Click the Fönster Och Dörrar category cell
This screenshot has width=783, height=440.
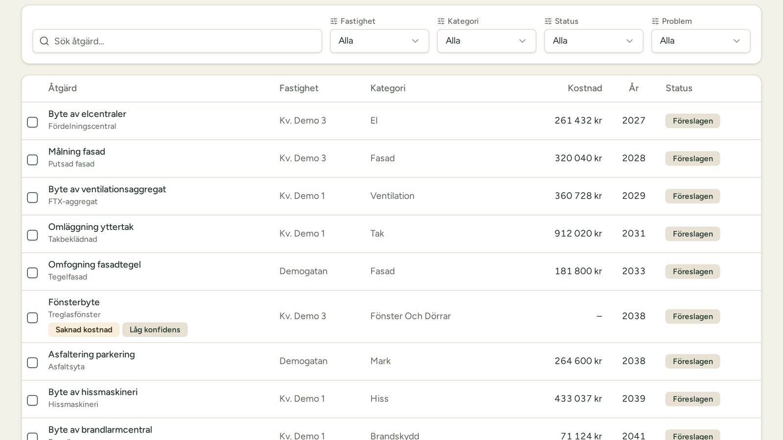[411, 316]
